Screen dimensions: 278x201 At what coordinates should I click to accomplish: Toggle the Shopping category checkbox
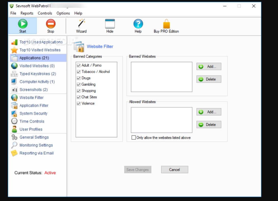click(x=79, y=91)
